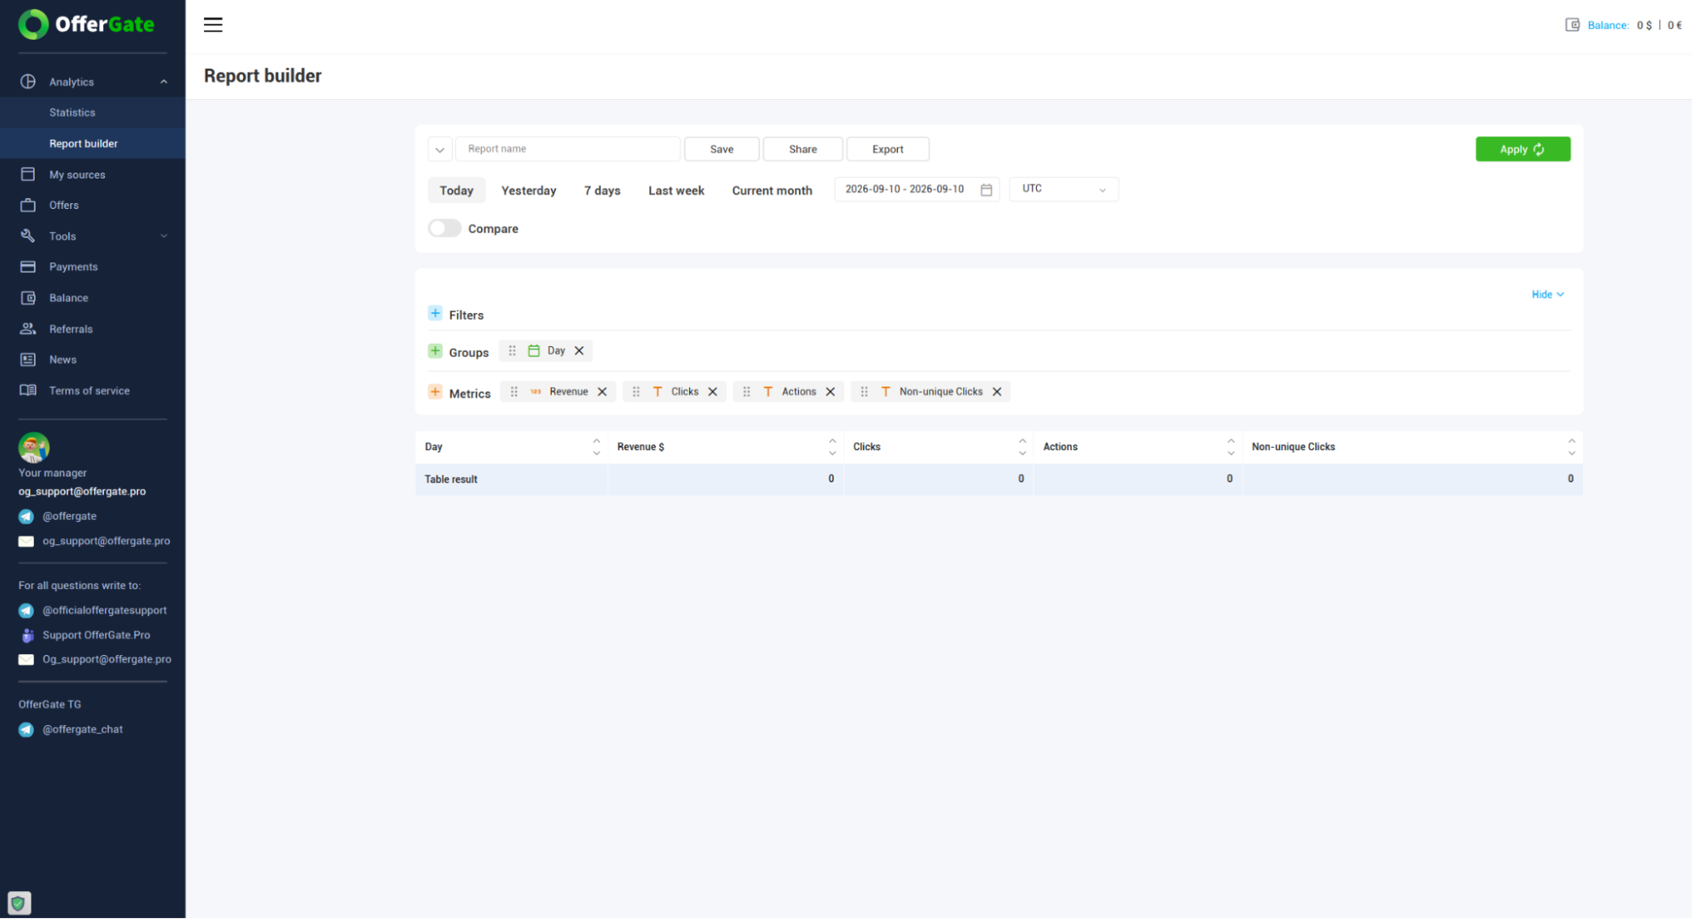Click the orange plus icon beside Metrics

click(x=435, y=392)
